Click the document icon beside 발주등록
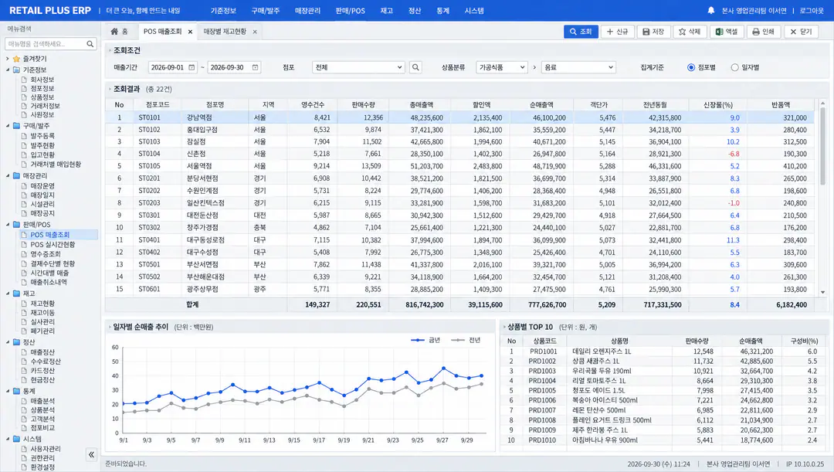 [x=24, y=136]
